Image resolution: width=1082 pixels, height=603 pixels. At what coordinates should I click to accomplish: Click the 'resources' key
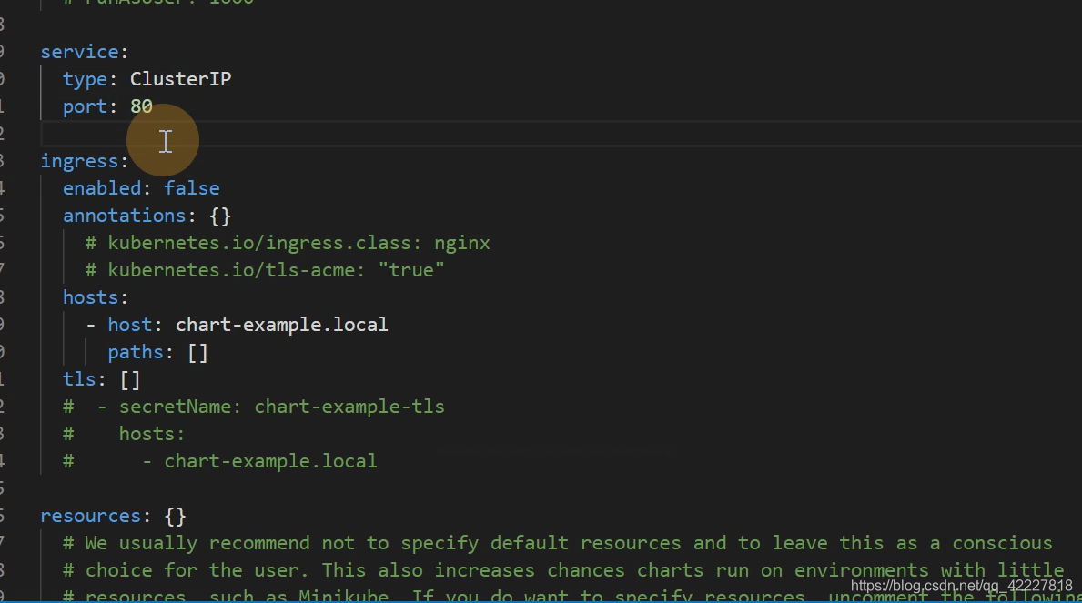[x=91, y=516]
